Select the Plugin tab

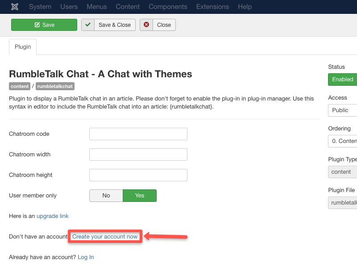point(22,46)
